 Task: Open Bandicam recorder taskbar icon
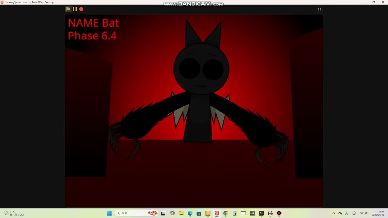click(279, 213)
